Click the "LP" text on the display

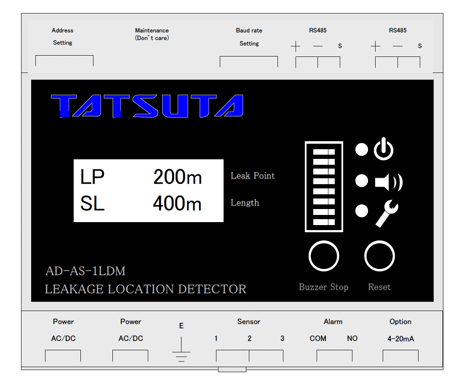92,177
